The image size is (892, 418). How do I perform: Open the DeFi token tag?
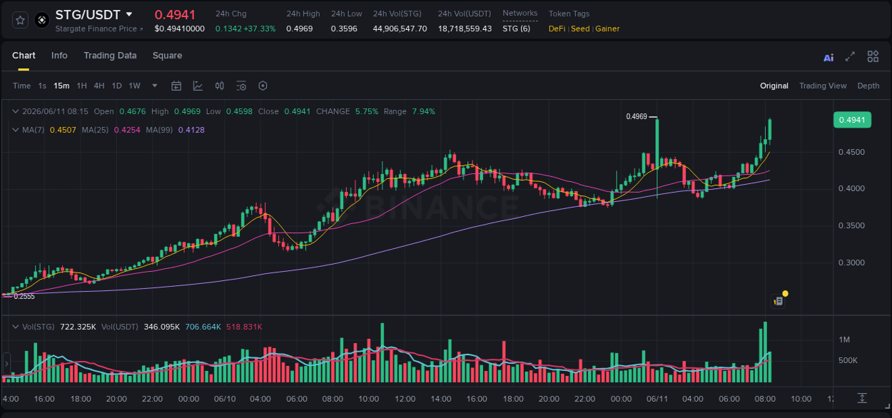(557, 29)
